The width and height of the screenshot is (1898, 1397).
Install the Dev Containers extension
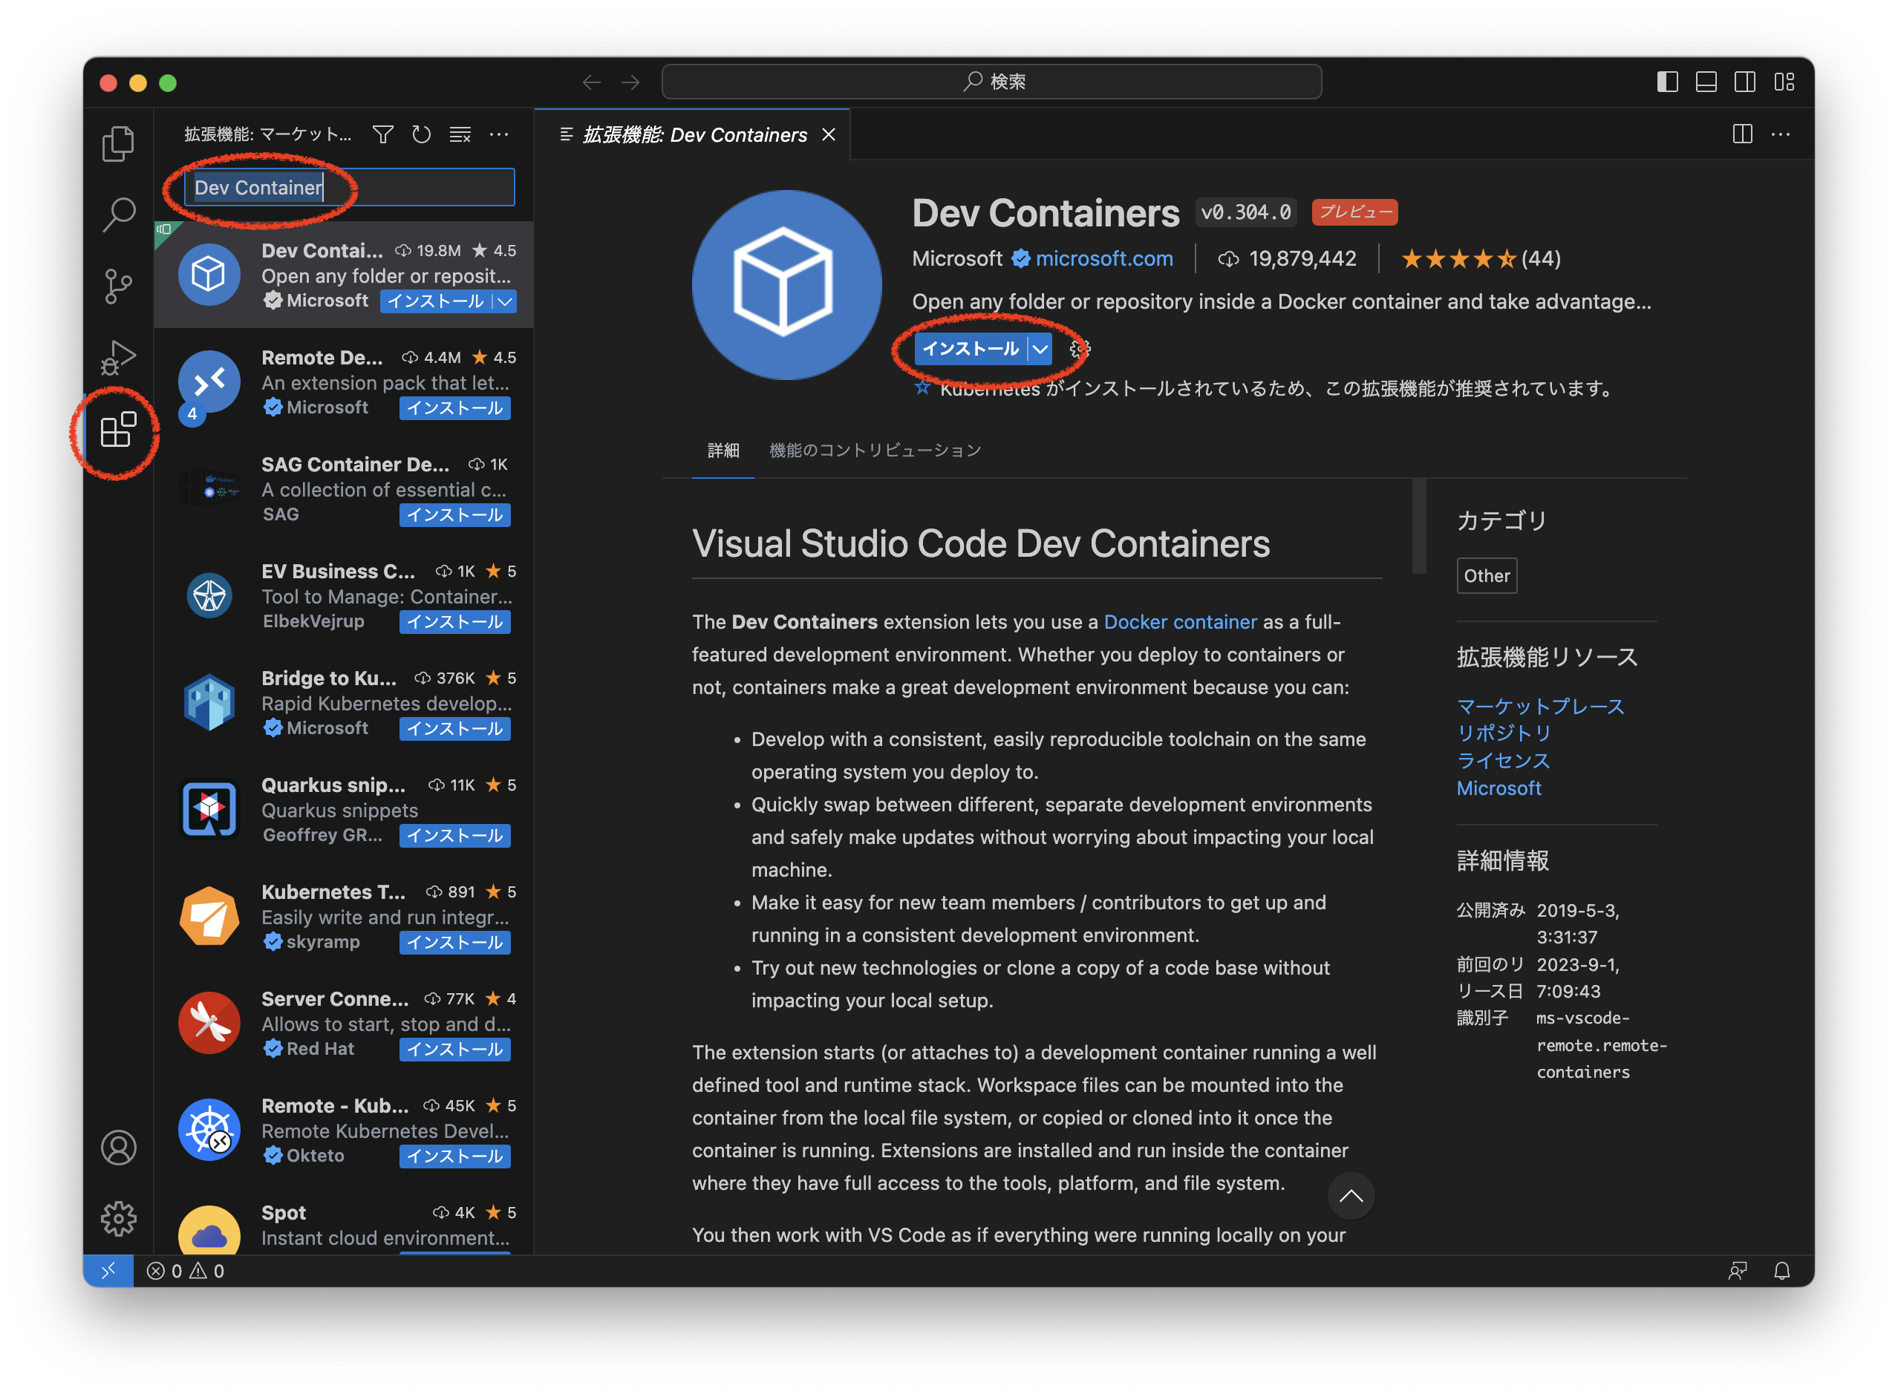click(971, 347)
